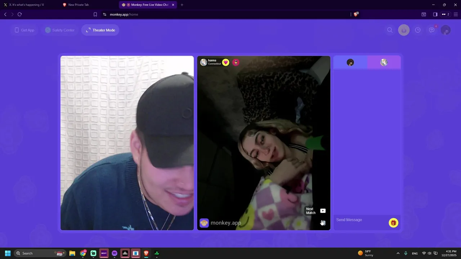Reload the monkey.app page
The image size is (461, 259).
[x=20, y=14]
